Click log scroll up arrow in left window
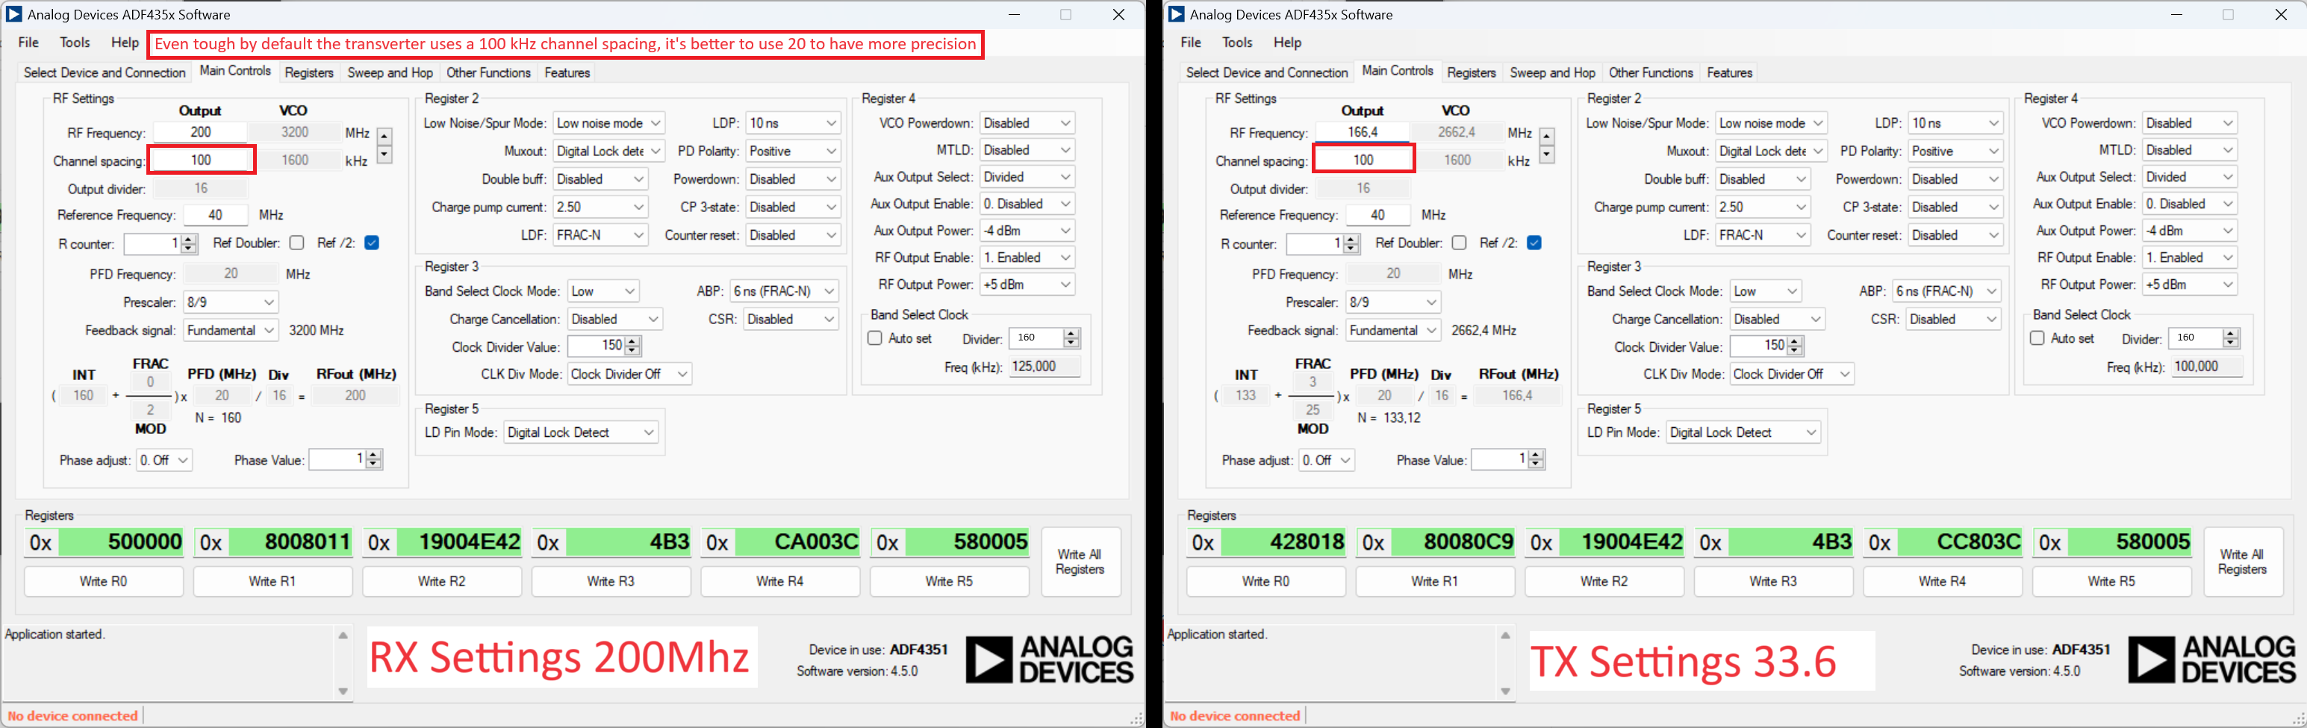The image size is (2307, 728). tap(343, 635)
